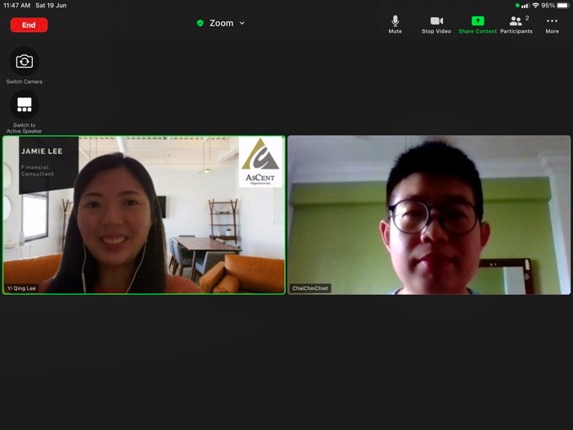Tap the Switch Camera icon
The image size is (573, 430).
(x=25, y=61)
